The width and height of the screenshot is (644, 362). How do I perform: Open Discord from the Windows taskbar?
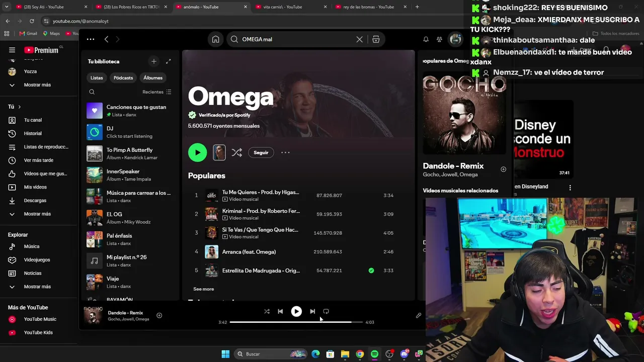(404, 354)
